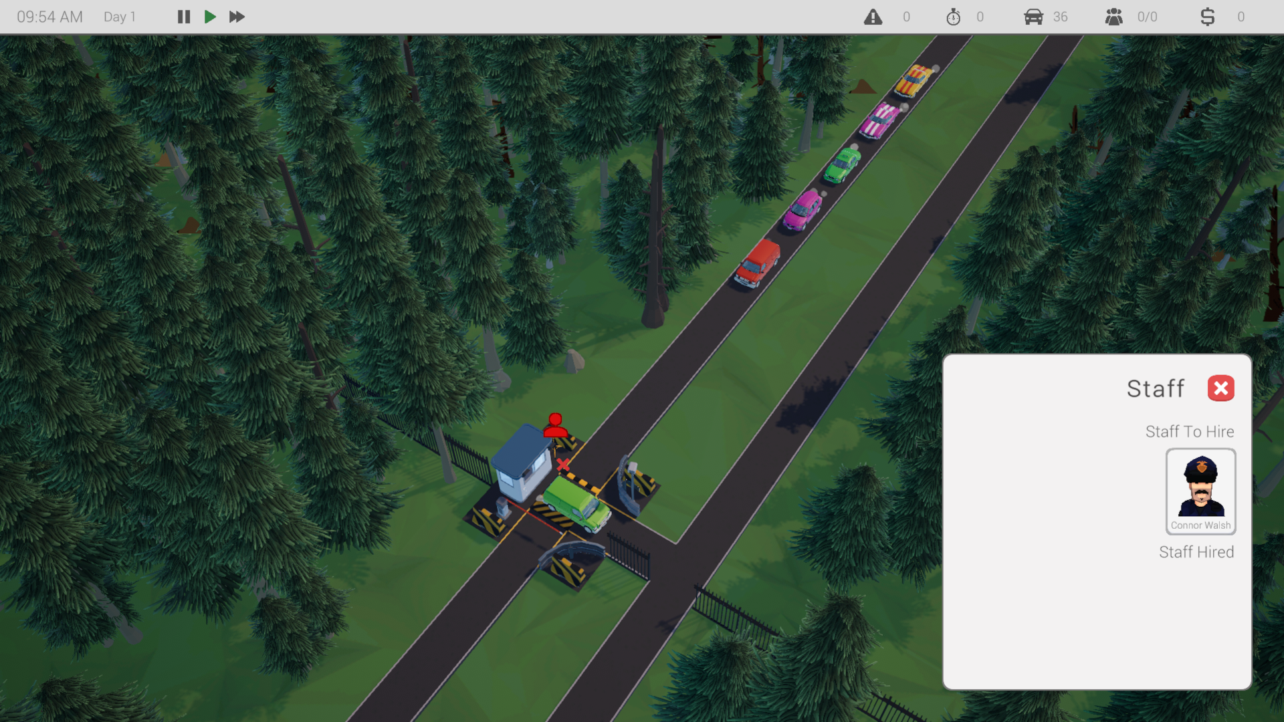Image resolution: width=1284 pixels, height=722 pixels.
Task: Click the dollar money icon
Action: coord(1208,17)
